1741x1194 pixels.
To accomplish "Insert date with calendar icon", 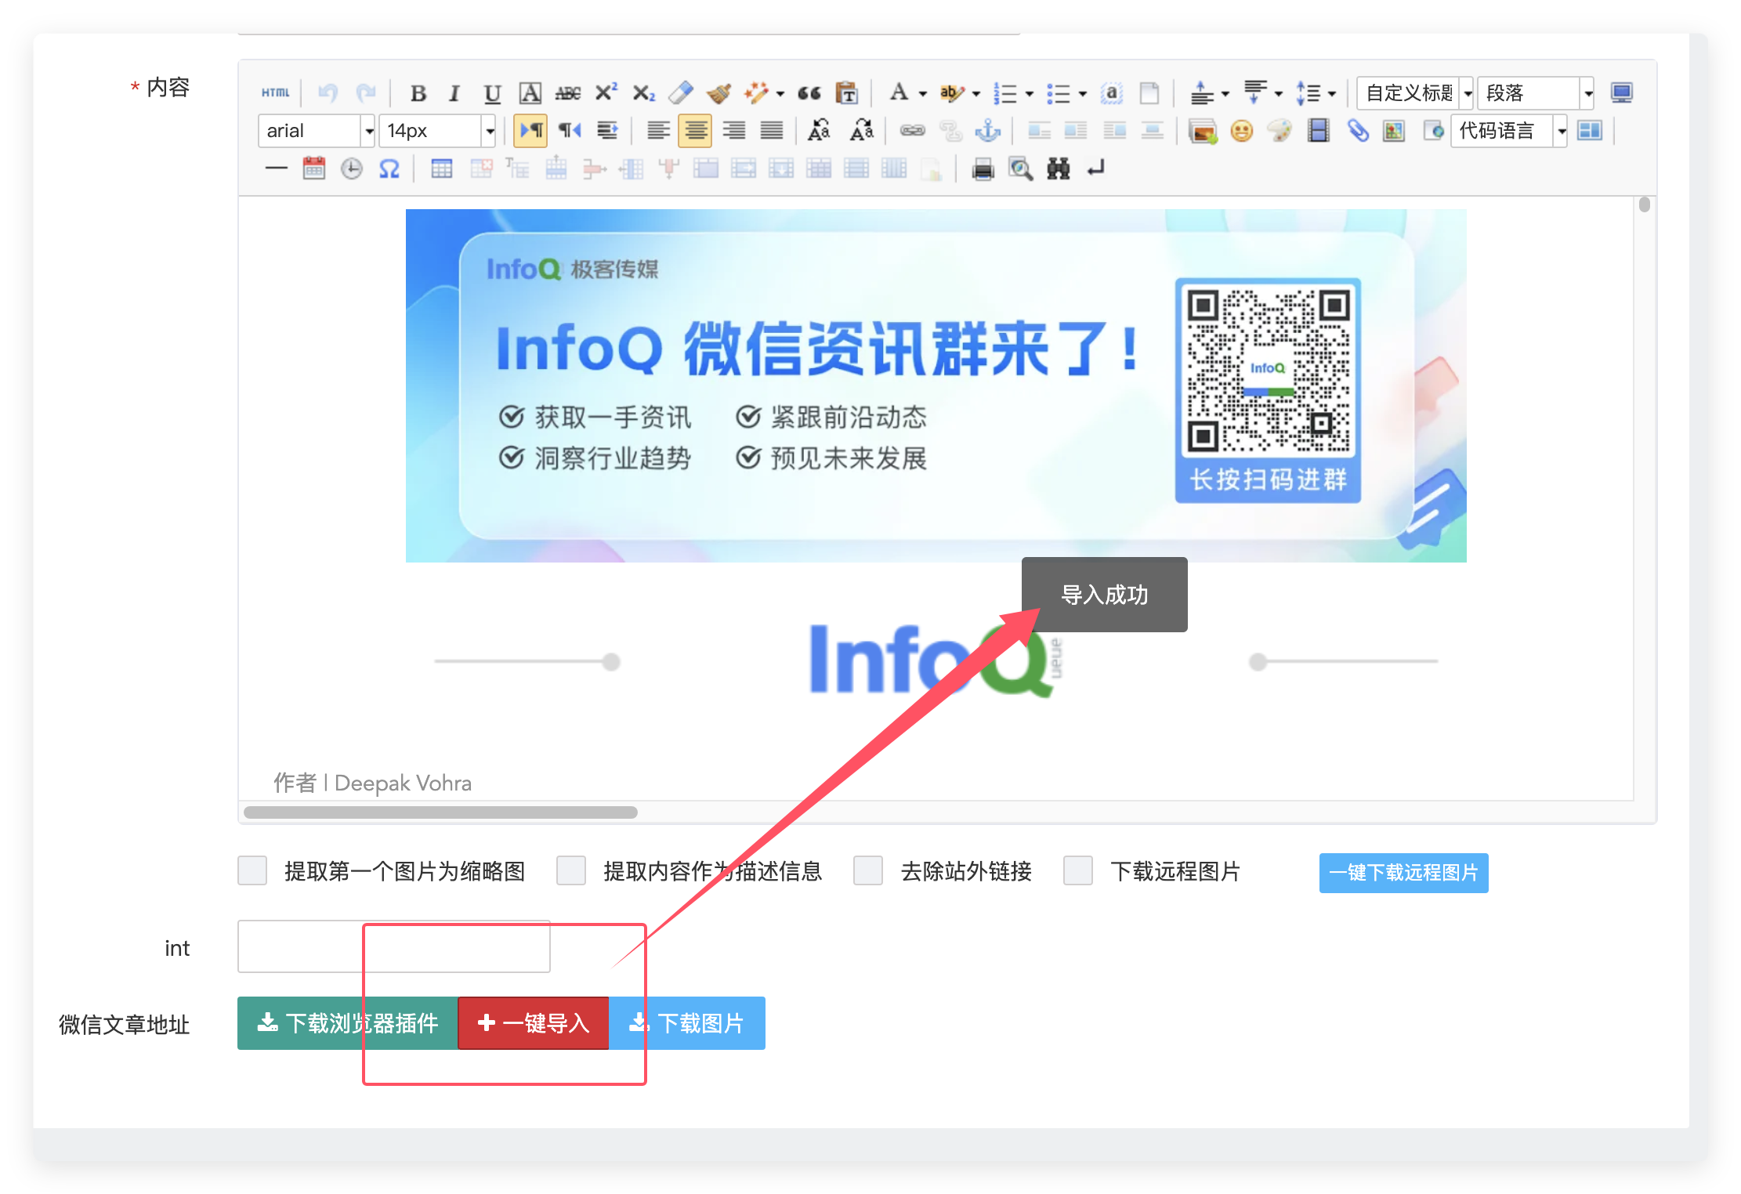I will tap(314, 168).
